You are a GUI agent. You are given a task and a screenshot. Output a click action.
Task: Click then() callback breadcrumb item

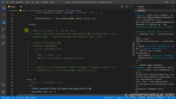(x=75, y=11)
